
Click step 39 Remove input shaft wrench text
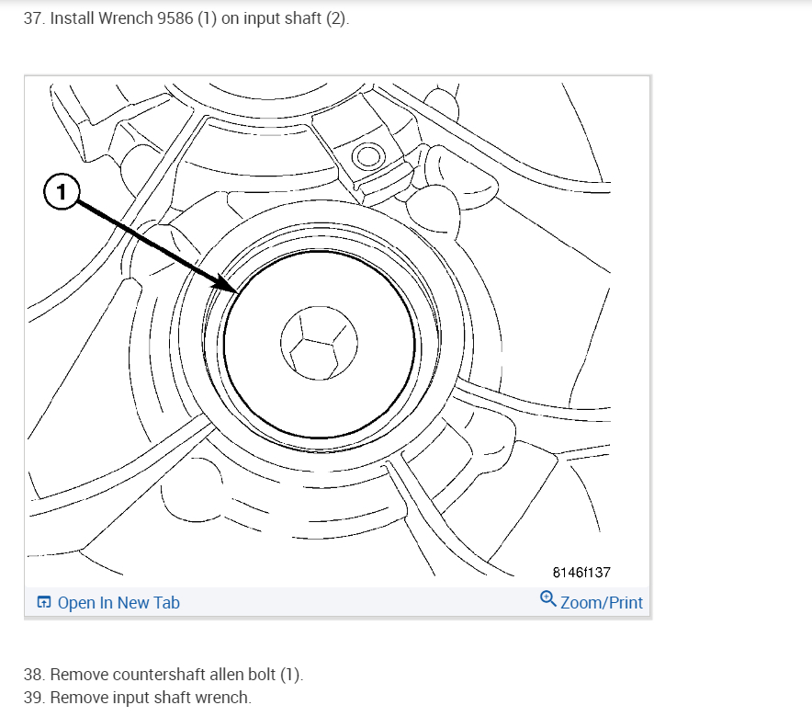coord(137,698)
